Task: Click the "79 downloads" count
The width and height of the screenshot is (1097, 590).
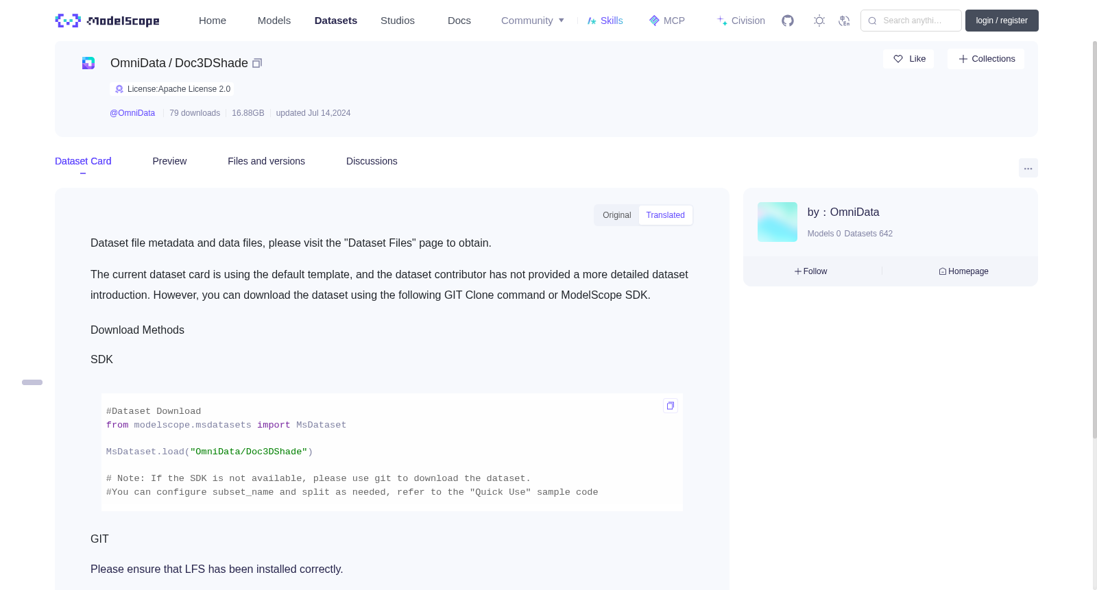Action: 195,113
